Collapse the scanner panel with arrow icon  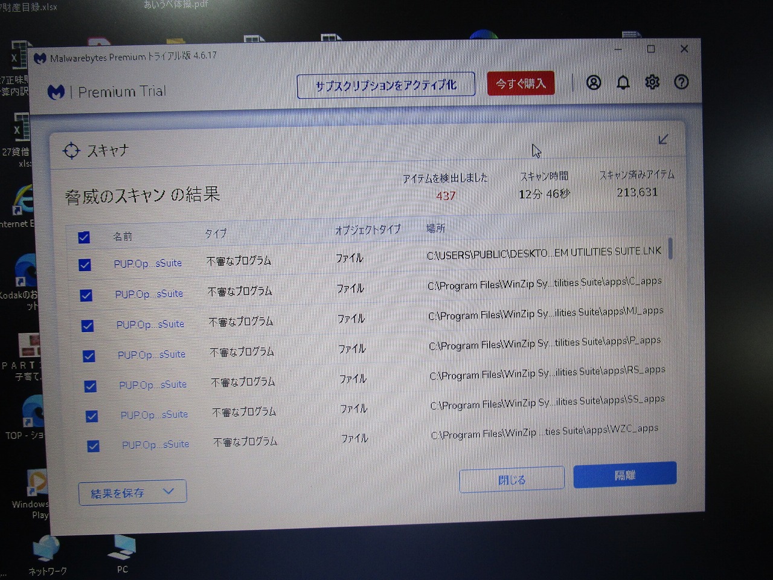[x=663, y=140]
